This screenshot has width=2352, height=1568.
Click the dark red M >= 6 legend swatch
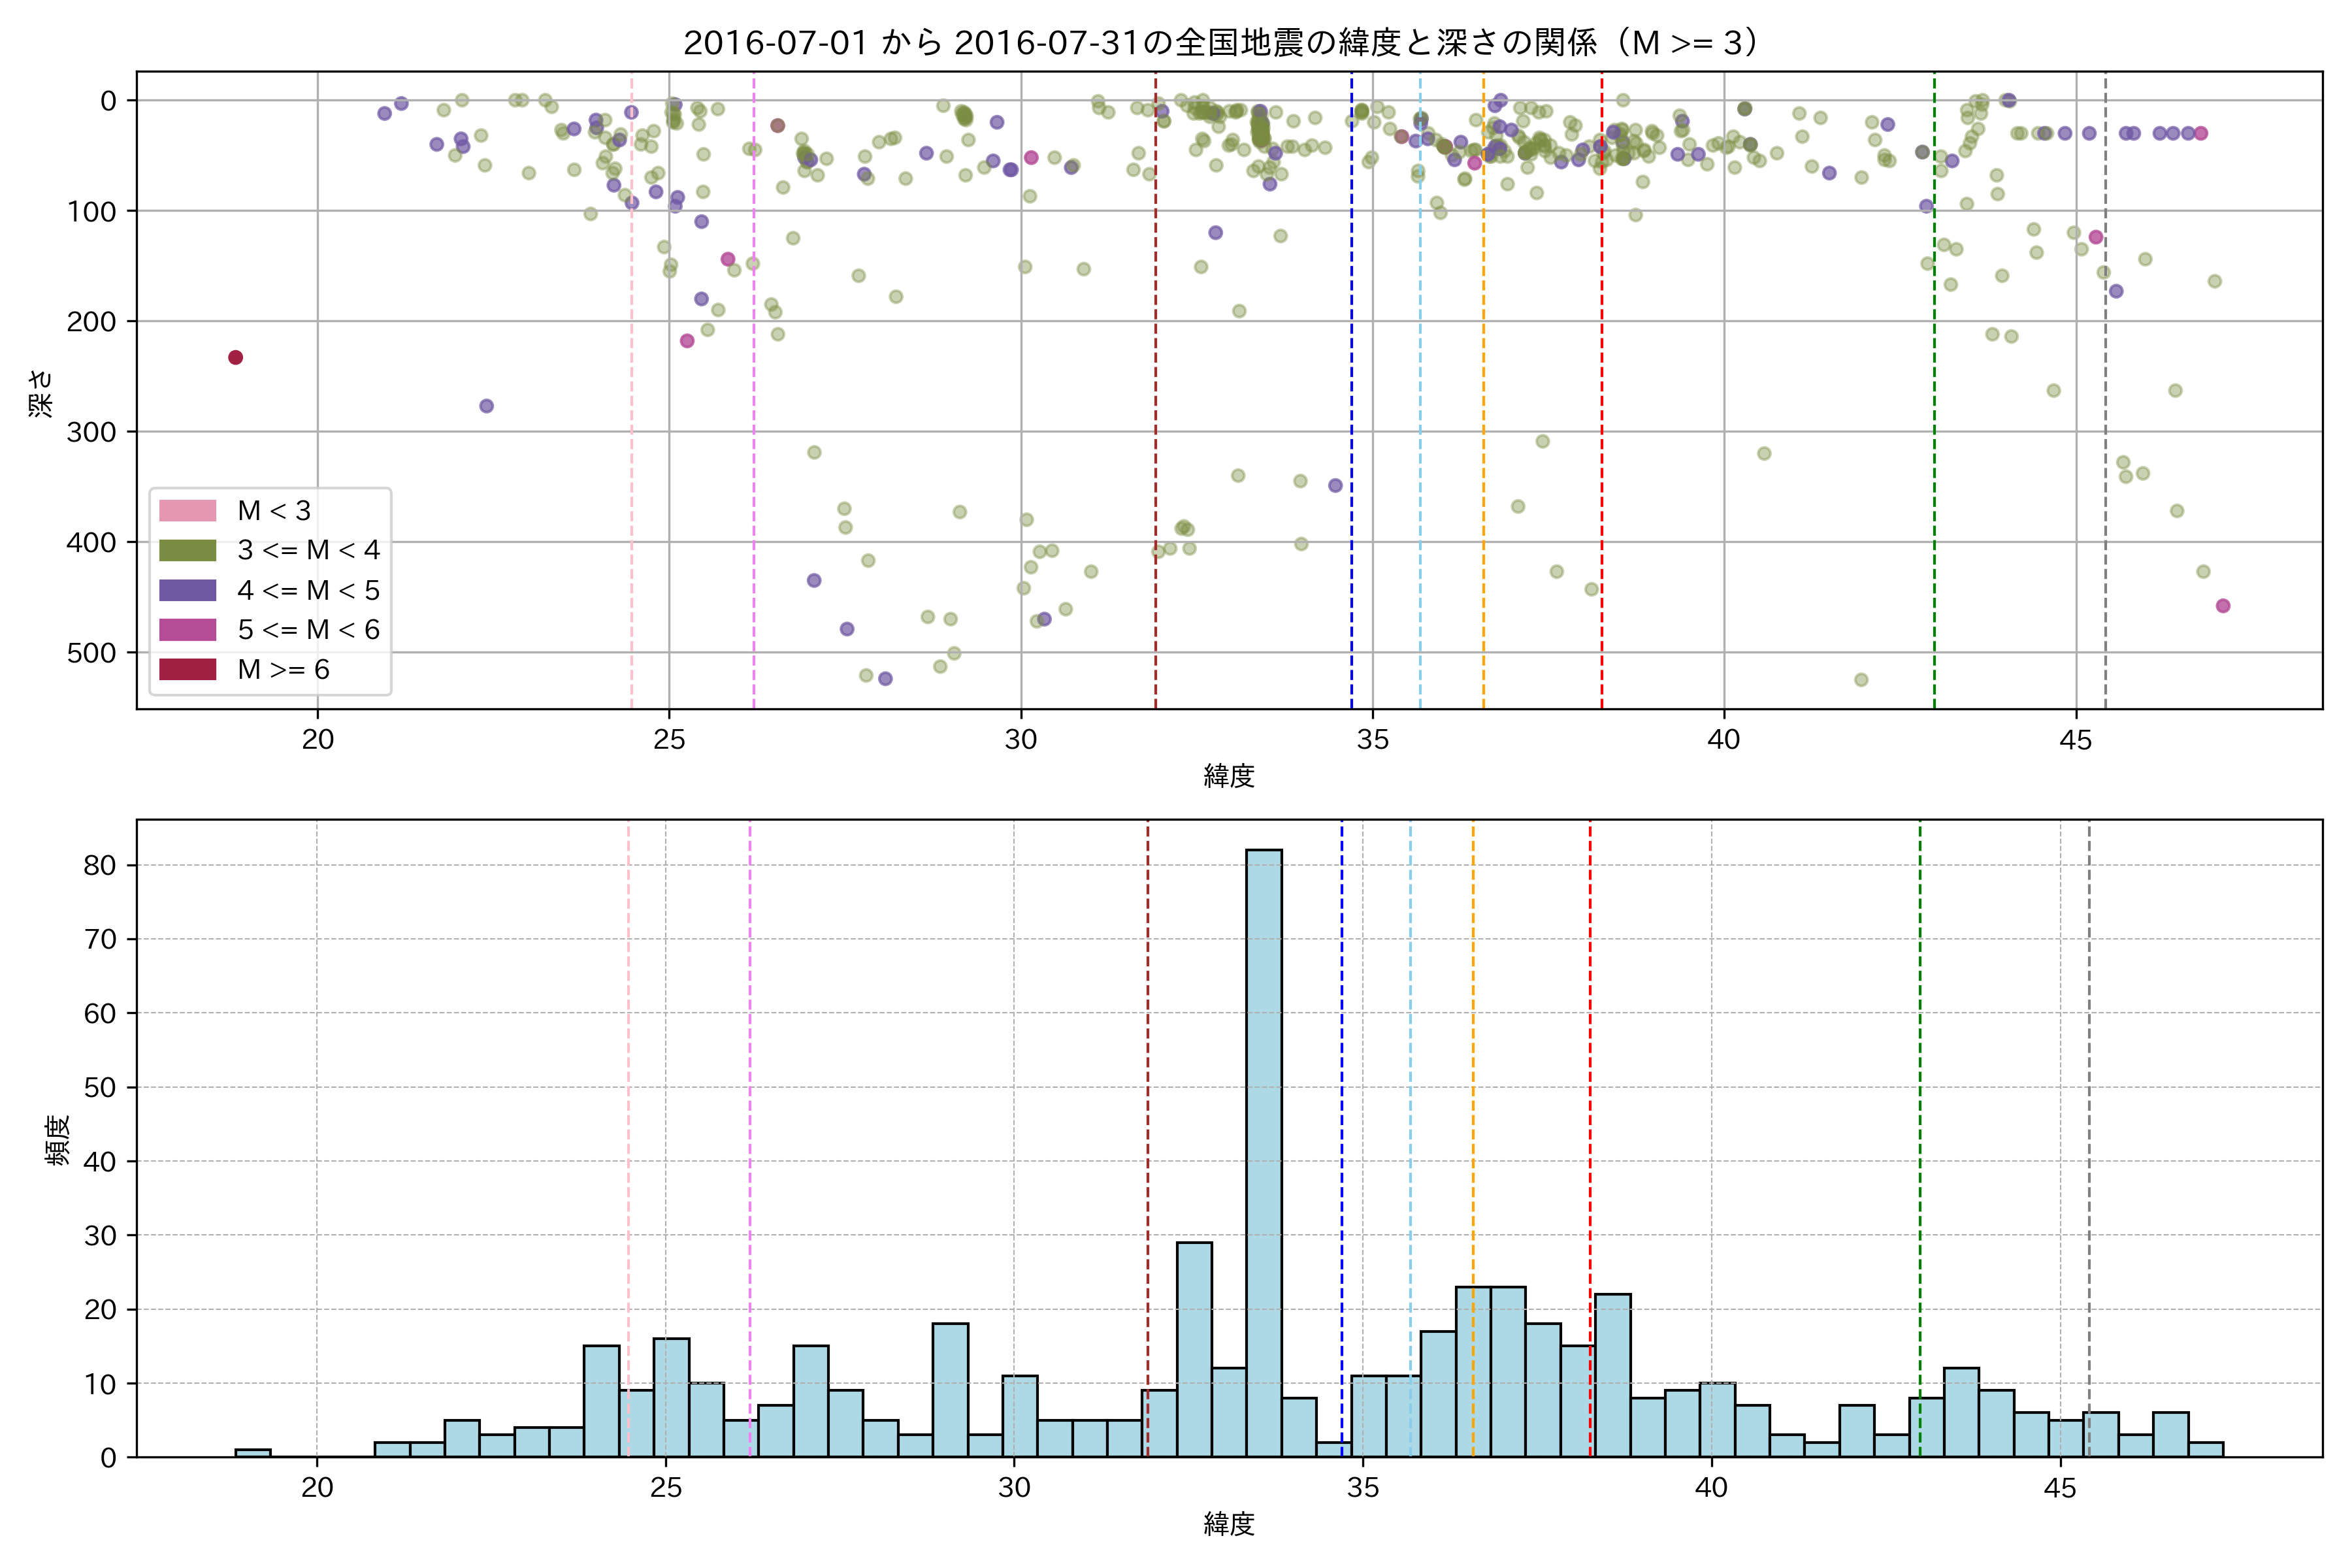[x=187, y=669]
